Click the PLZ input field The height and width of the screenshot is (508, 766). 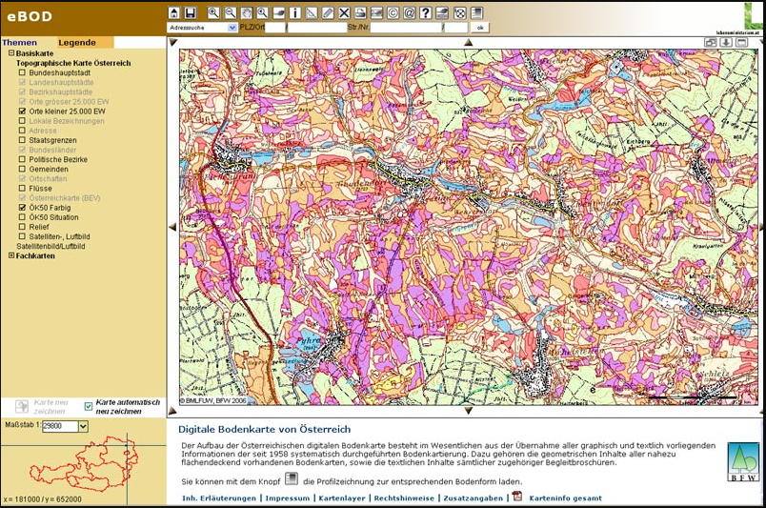point(275,28)
